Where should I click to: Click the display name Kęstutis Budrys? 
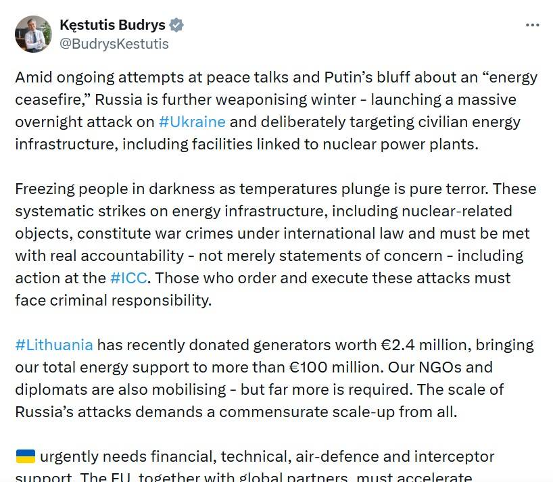point(114,24)
